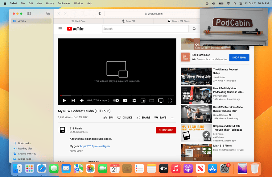Switch to theater mode
This screenshot has height=177, width=272.
152,101
